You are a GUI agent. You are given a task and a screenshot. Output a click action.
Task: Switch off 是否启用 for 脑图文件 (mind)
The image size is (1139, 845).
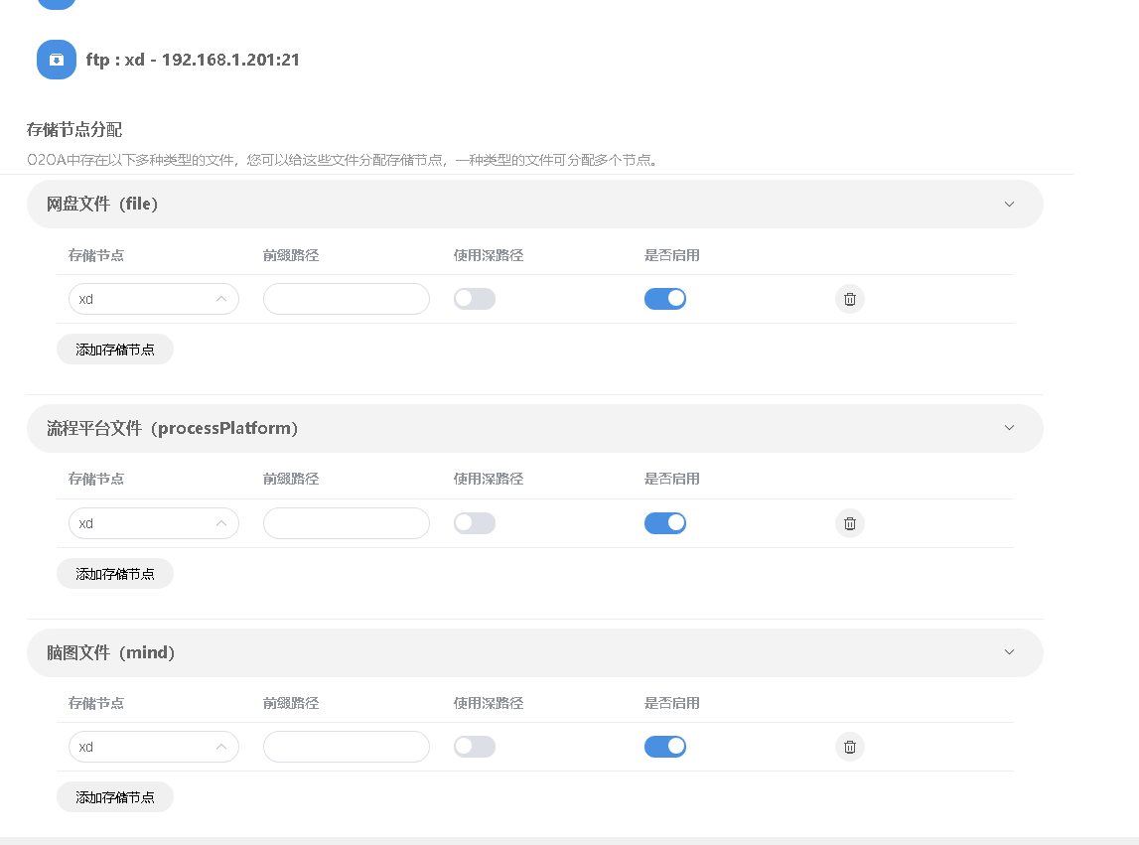coord(665,747)
